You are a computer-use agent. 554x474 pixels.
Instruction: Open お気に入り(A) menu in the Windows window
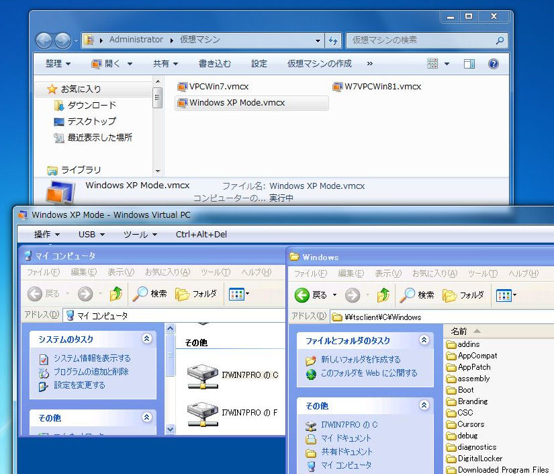pyautogui.click(x=434, y=274)
